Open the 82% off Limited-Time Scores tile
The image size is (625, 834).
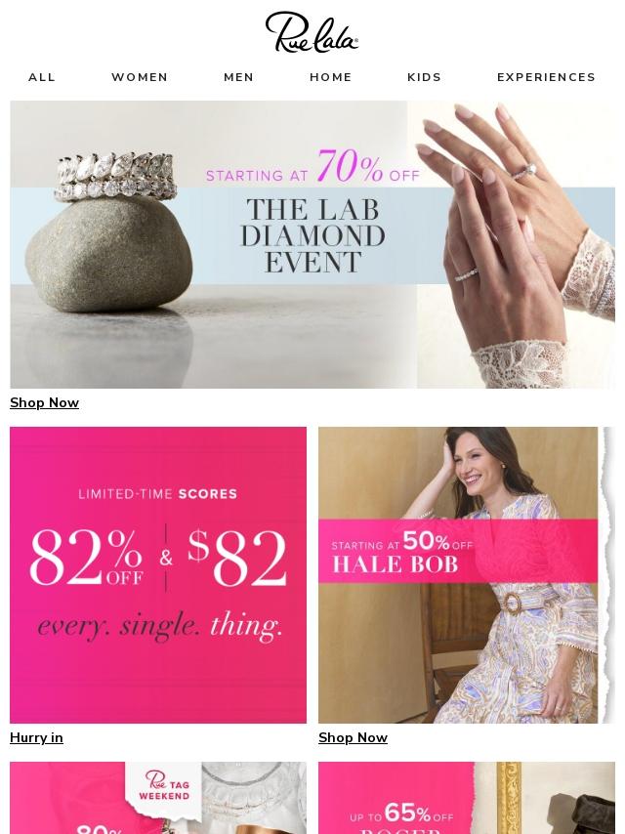tap(158, 575)
